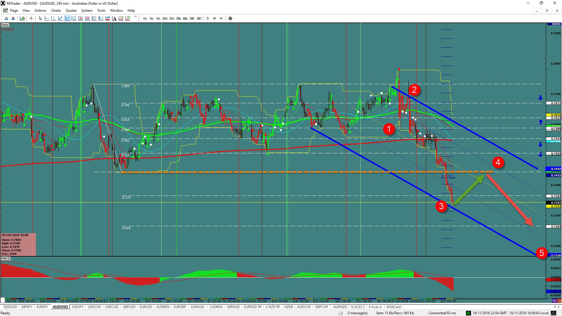Image resolution: width=562 pixels, height=316 pixels.
Task: Open the indicators chart icon in toolbar
Action: pyautogui.click(x=22, y=18)
